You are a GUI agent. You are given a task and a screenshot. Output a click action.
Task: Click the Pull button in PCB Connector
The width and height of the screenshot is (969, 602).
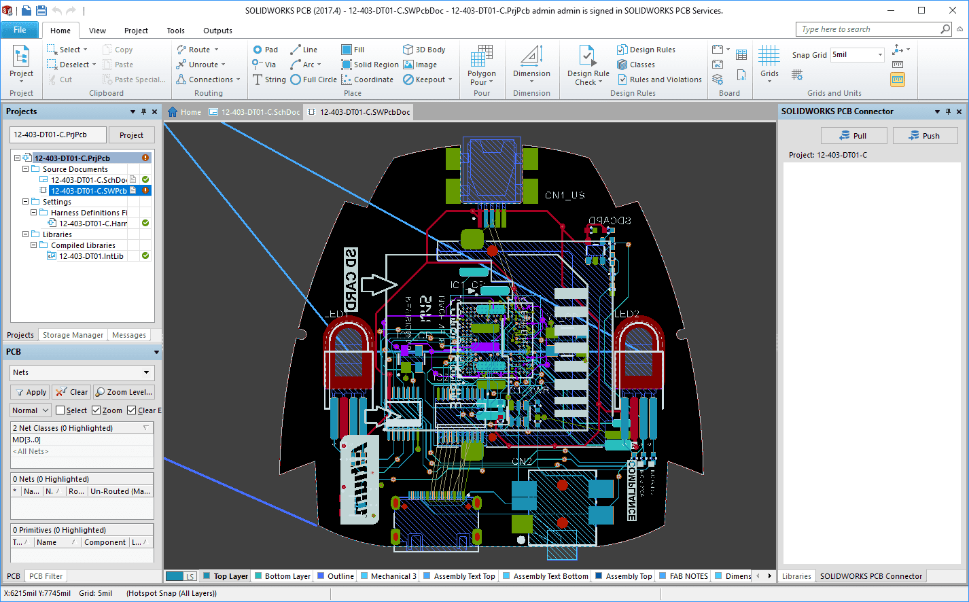pos(853,136)
